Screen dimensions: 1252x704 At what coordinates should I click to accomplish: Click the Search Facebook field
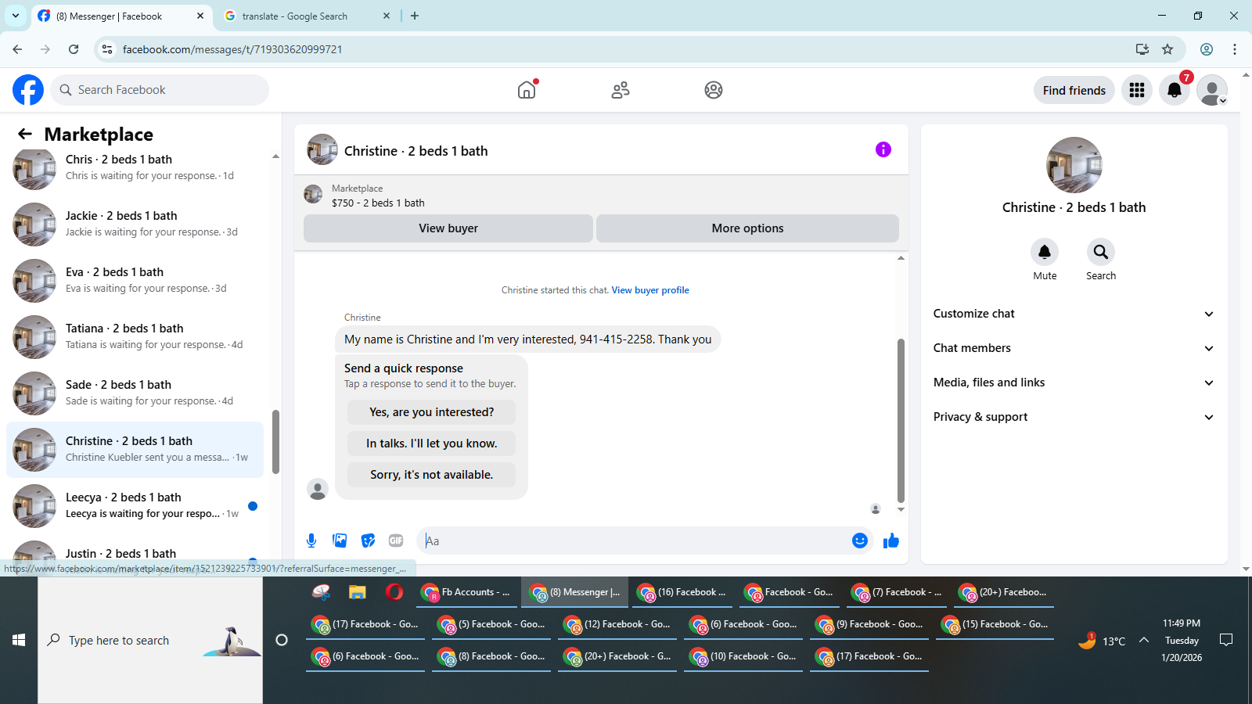tap(160, 90)
